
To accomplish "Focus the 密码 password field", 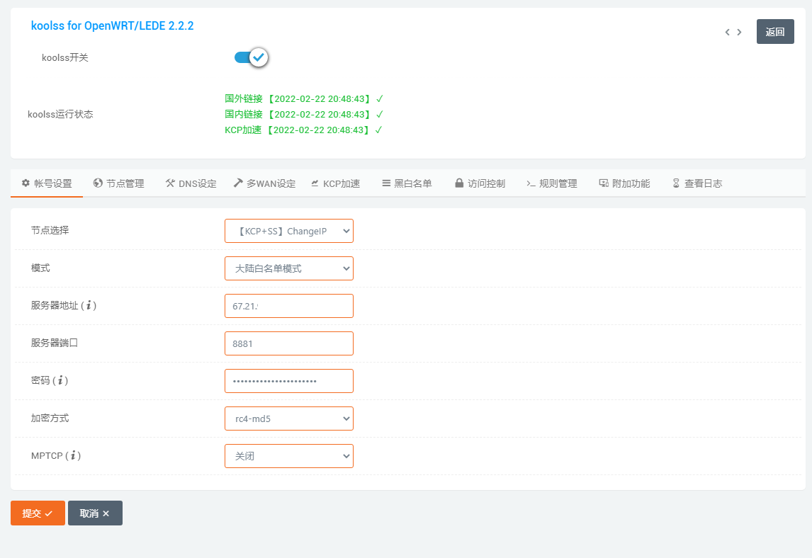I will 289,381.
